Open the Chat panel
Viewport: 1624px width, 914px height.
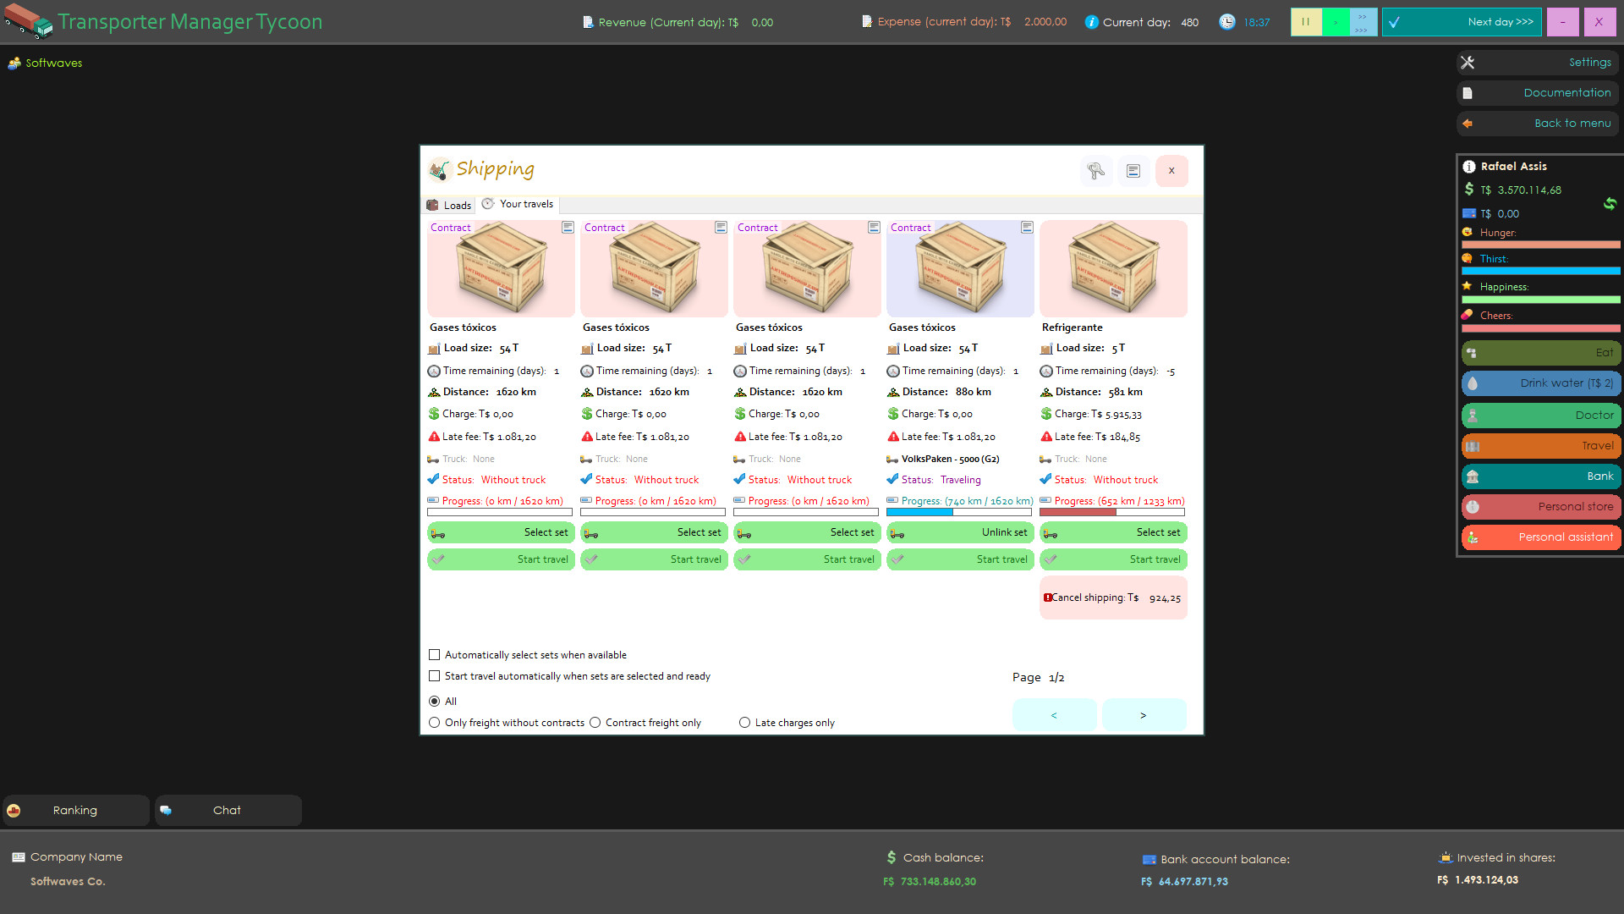tap(227, 810)
